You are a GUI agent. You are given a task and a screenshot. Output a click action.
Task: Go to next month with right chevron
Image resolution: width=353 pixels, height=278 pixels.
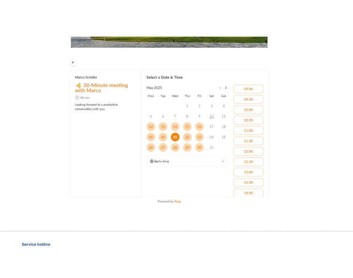coord(226,88)
